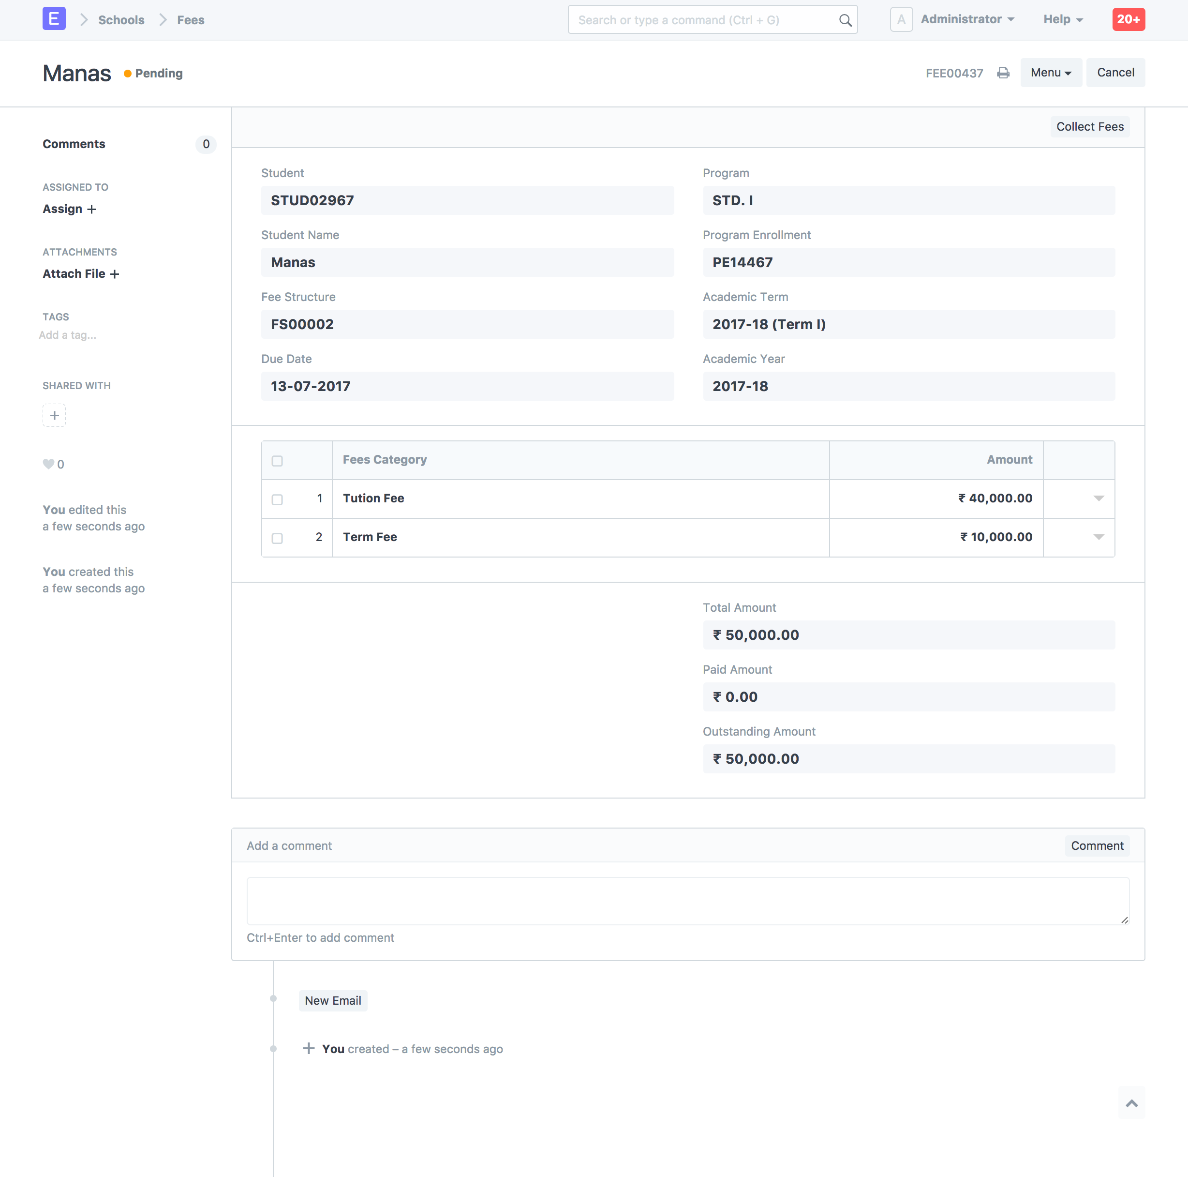The height and width of the screenshot is (1177, 1188).
Task: Check the Term Fee row checkbox
Action: [x=277, y=538]
